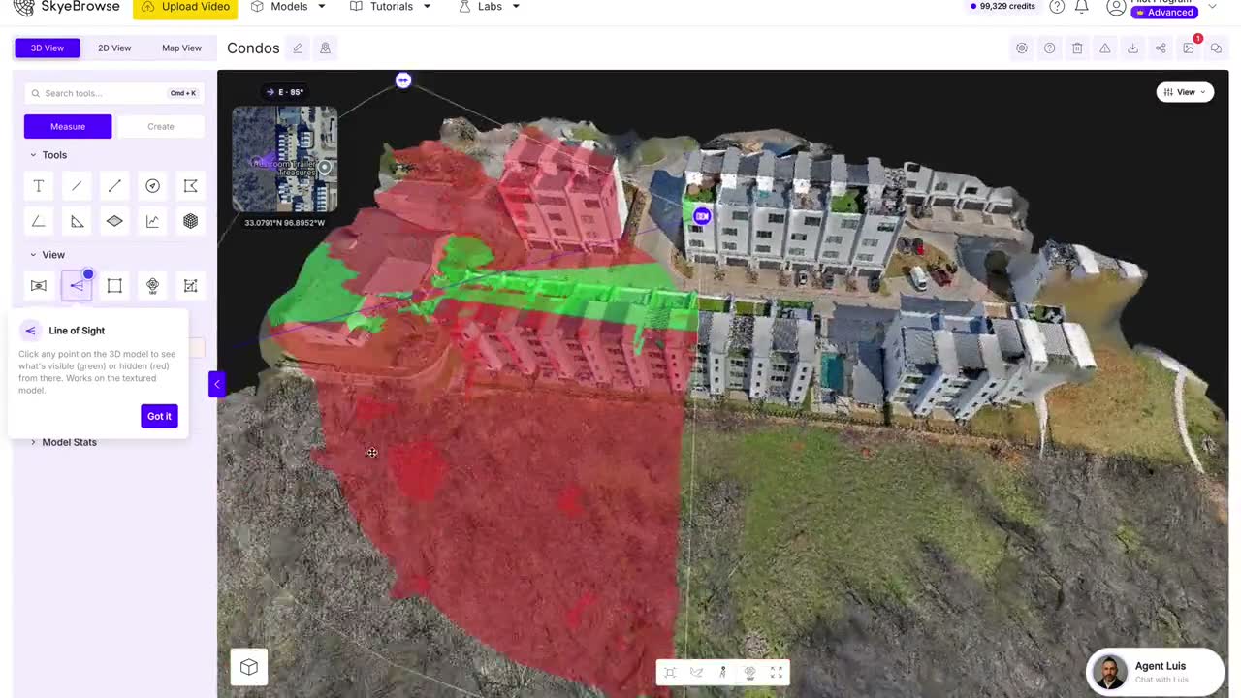1241x698 pixels.
Task: Click the E 85° compass heading indicator
Action: tap(284, 92)
